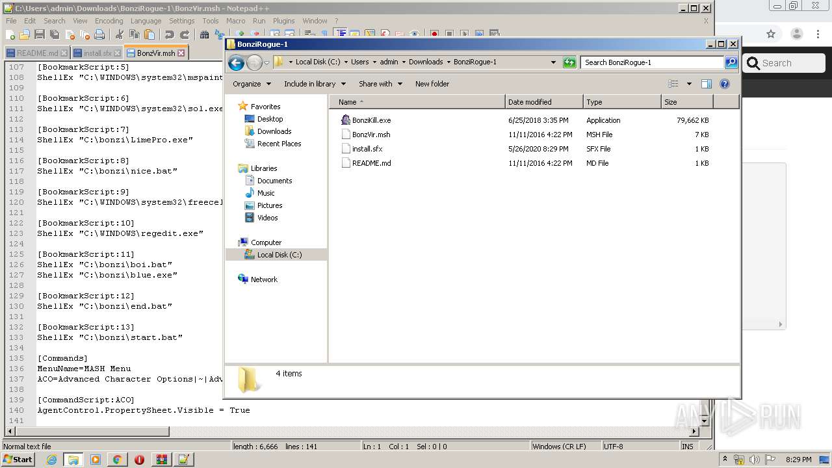Click Find binoculars icon in Notepad++
Viewport: 832px width, 468px height.
pos(204,34)
